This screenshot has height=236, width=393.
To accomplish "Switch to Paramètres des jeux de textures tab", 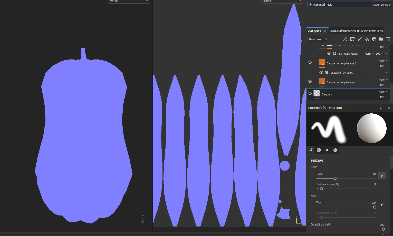I will tap(357, 31).
